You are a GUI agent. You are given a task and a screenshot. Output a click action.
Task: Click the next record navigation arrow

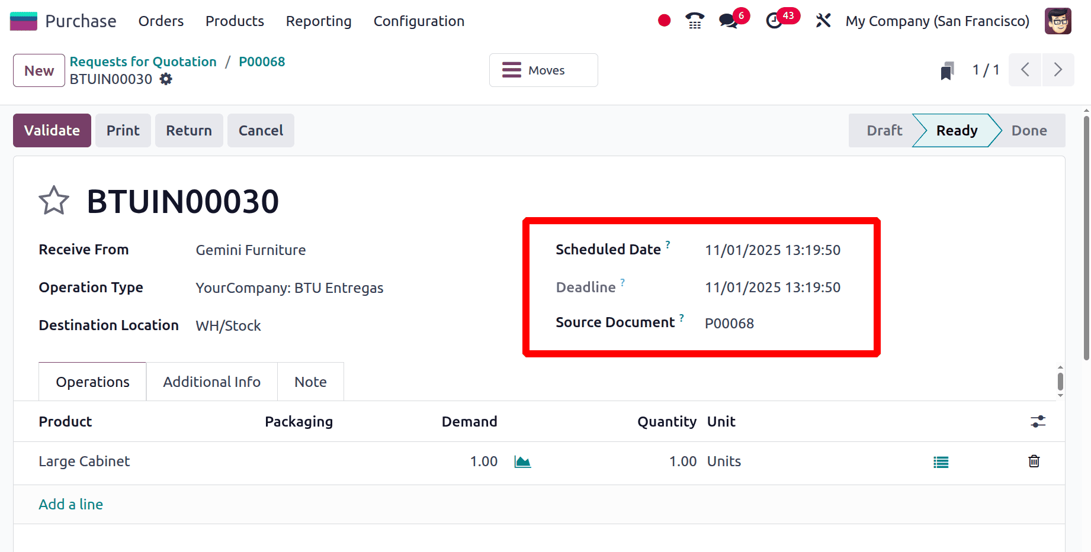tap(1058, 70)
